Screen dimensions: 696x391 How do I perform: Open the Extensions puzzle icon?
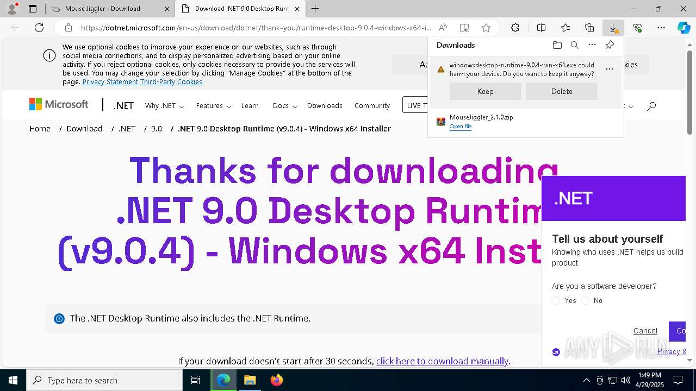click(x=515, y=28)
